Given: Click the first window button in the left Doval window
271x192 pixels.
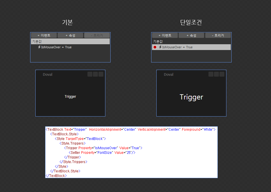Looking at the screenshot, I should click(x=90, y=74).
